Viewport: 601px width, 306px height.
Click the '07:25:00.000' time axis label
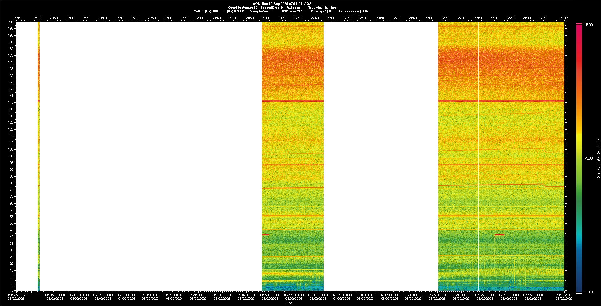[437, 294]
